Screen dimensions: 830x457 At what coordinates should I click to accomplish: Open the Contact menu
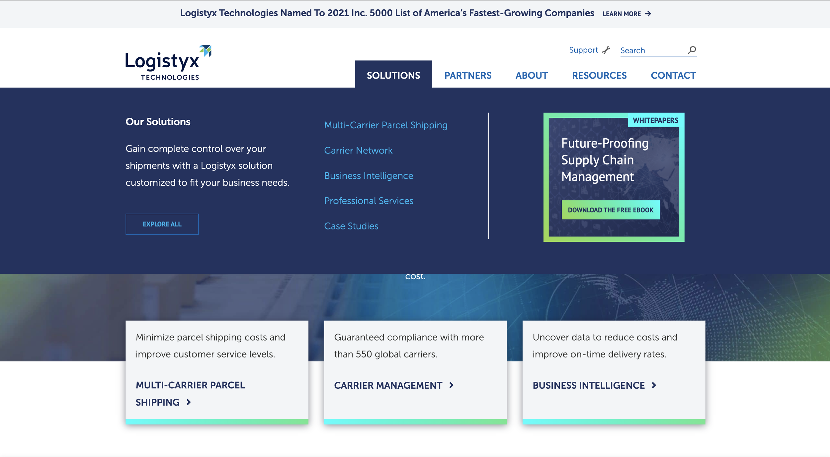coord(673,75)
